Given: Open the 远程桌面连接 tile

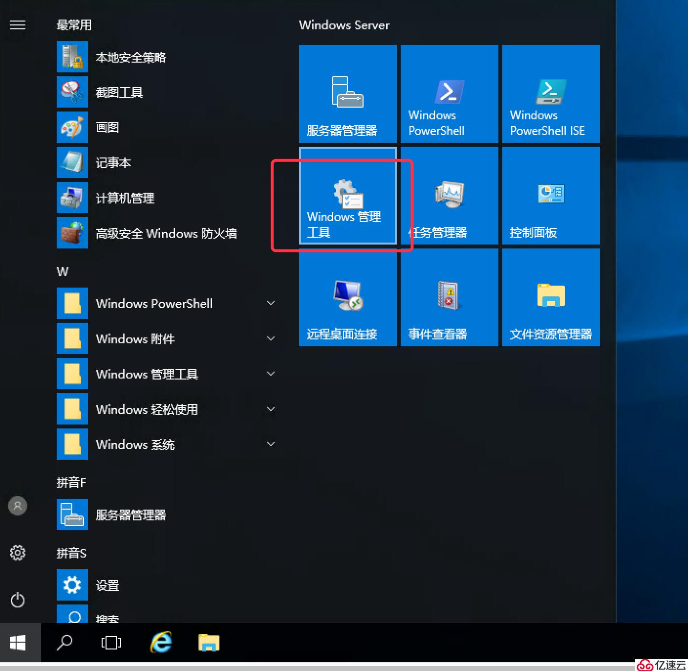Looking at the screenshot, I should 348,297.
